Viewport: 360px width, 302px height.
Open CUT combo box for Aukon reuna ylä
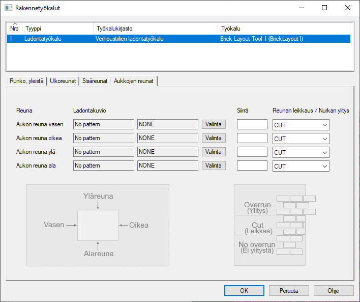[x=301, y=152]
